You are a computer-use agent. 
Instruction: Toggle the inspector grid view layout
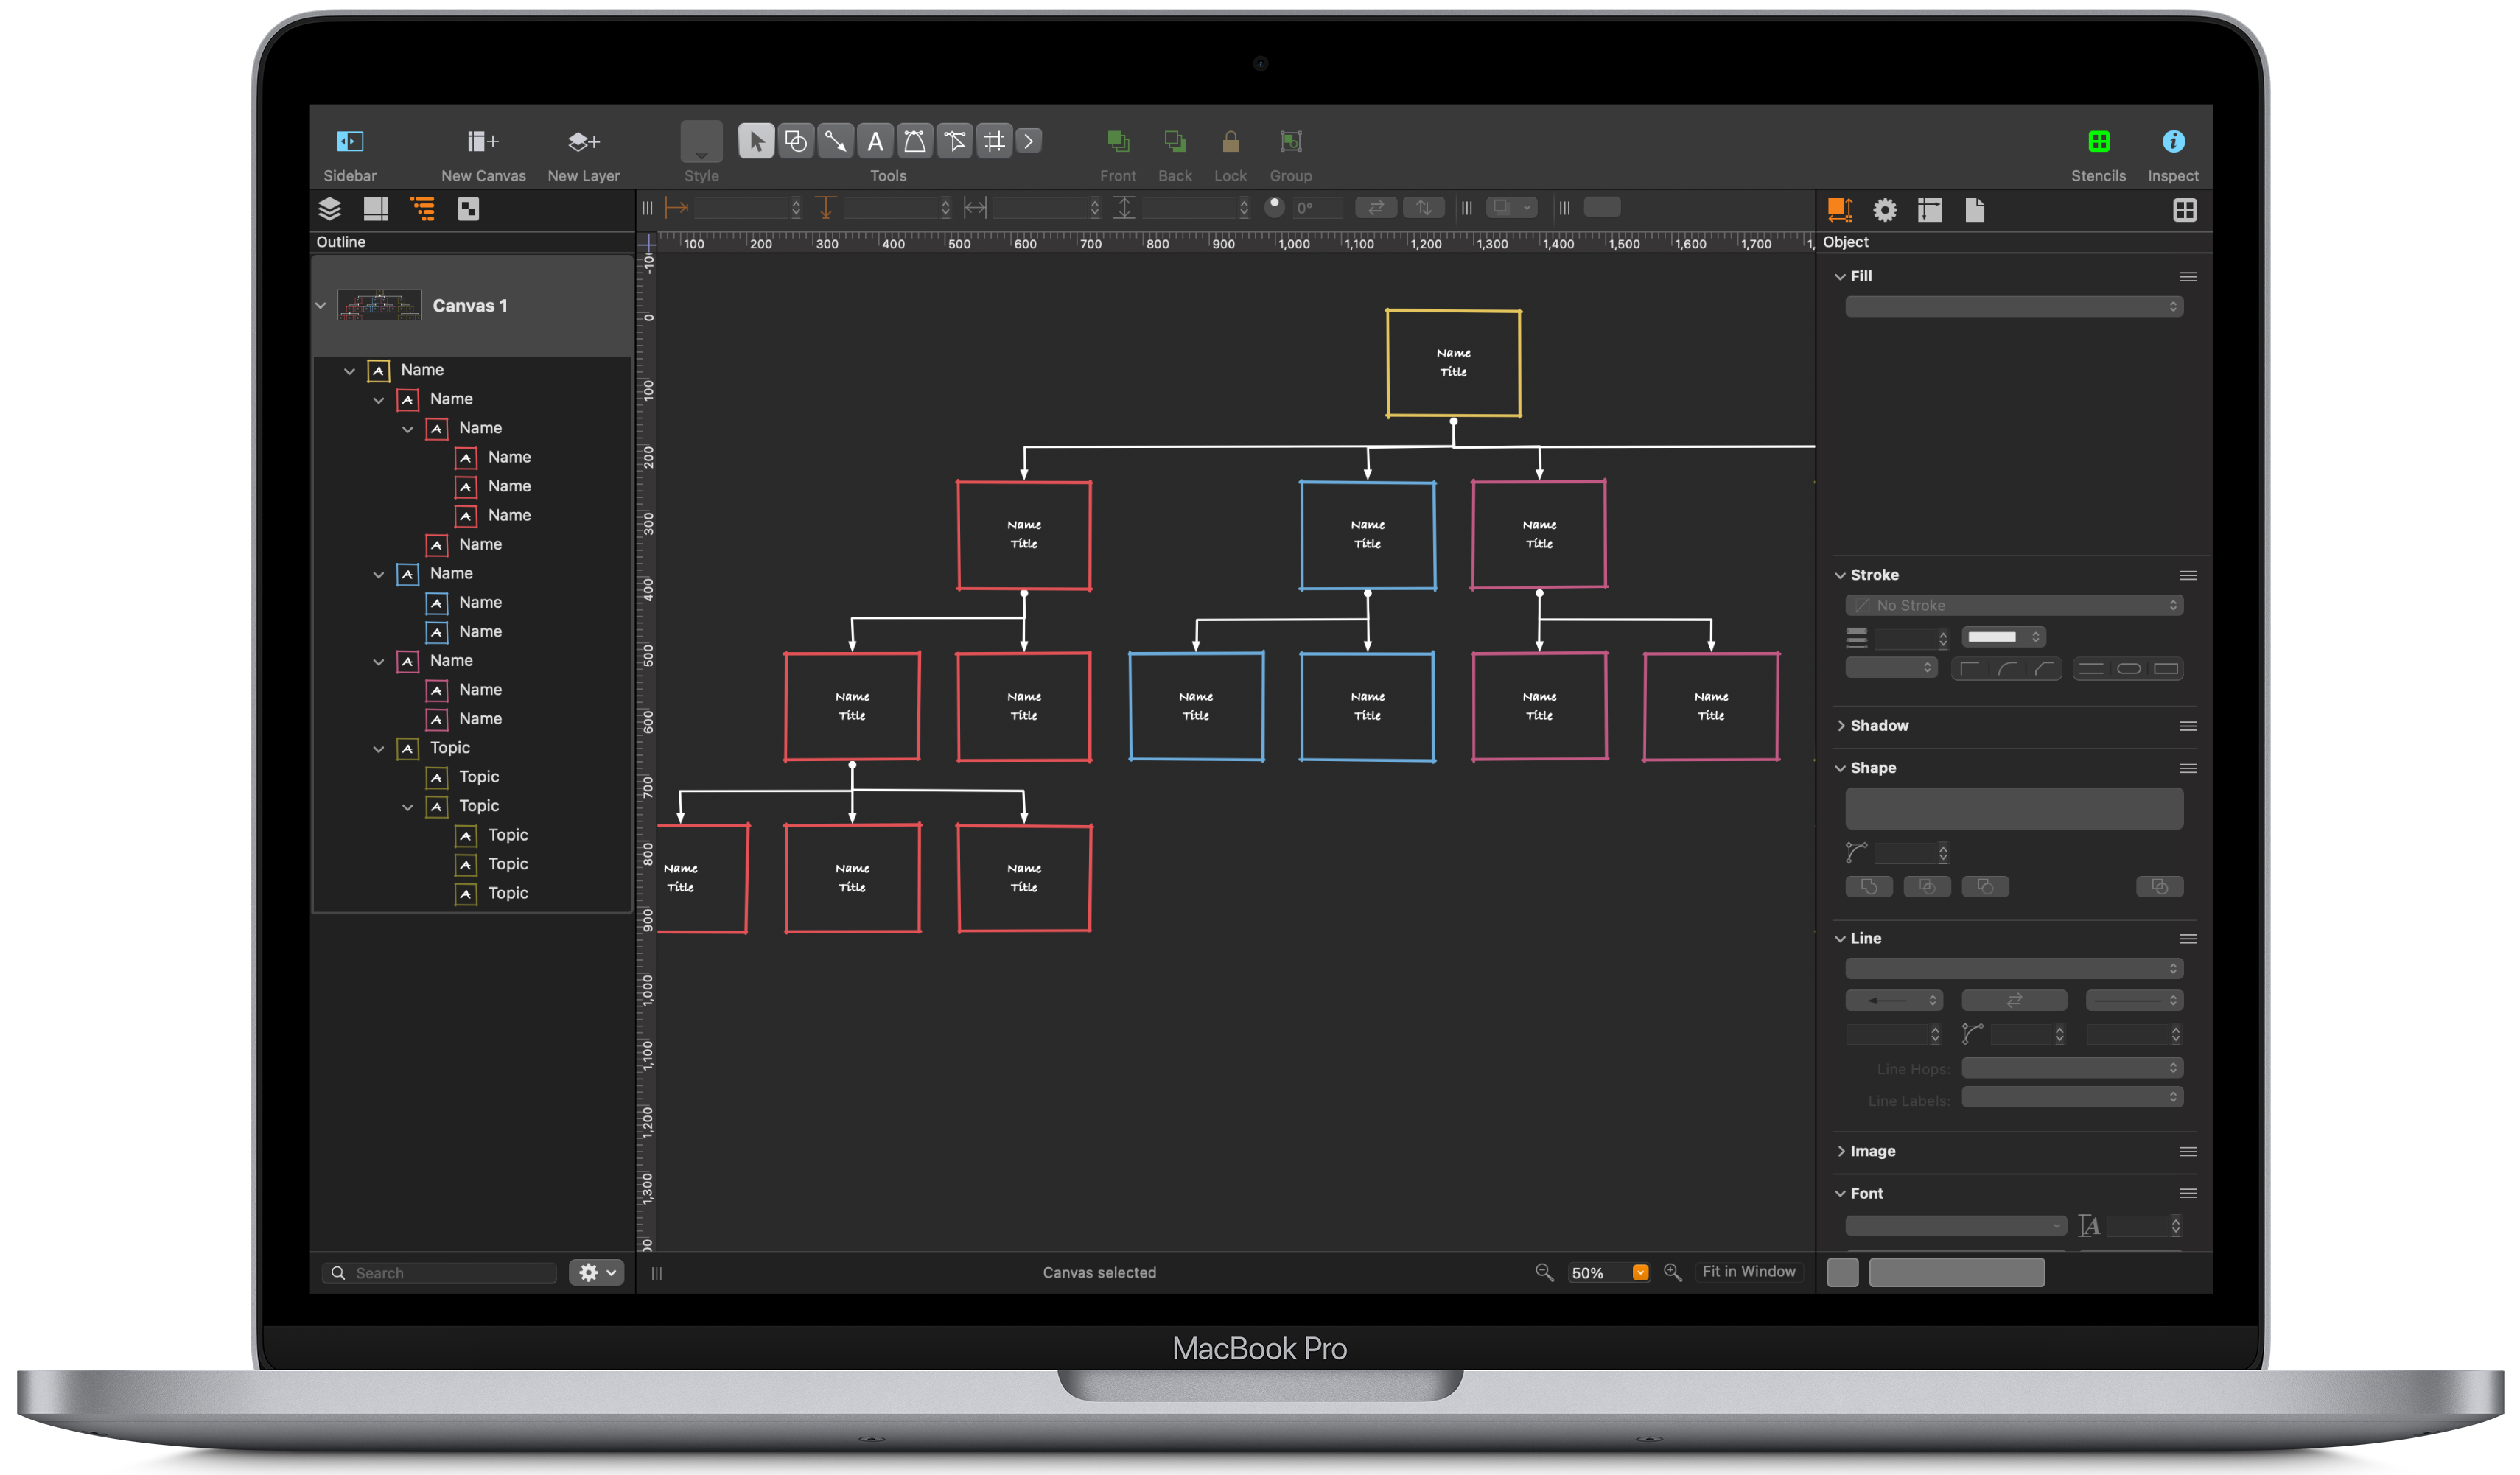(x=2186, y=210)
